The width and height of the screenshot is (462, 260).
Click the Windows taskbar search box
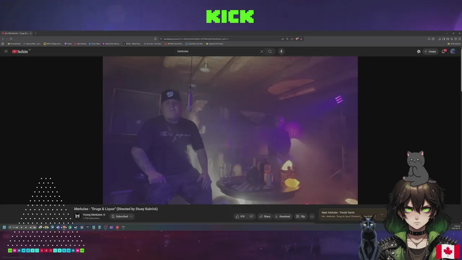22,227
